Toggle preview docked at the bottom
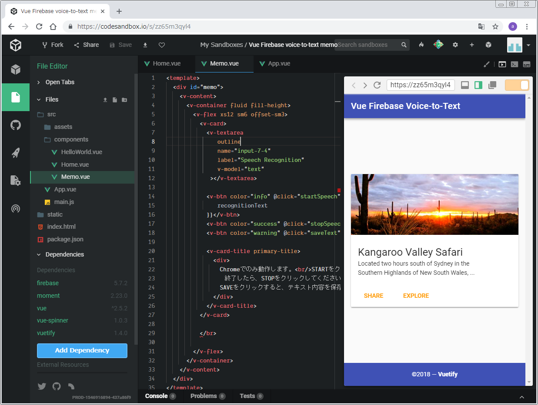This screenshot has height=405, width=538. (464, 85)
